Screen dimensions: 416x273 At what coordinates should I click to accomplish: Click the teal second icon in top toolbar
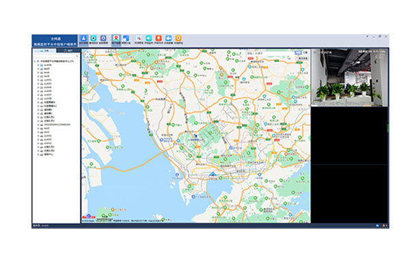[94, 38]
